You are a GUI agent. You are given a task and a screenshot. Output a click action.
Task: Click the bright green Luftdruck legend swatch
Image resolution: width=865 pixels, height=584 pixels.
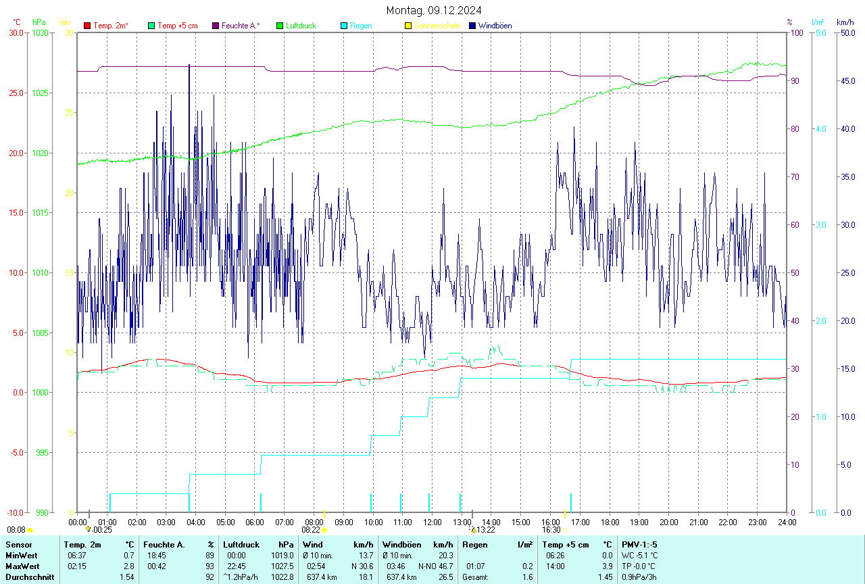[x=280, y=26]
